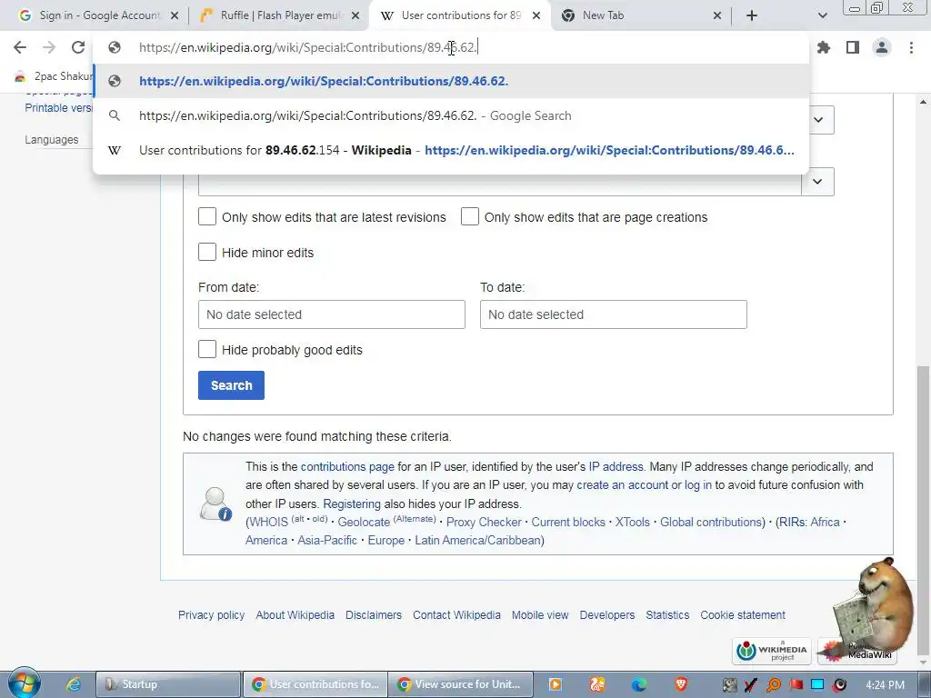Open the Global contributions link
This screenshot has height=698, width=931.
point(711,523)
